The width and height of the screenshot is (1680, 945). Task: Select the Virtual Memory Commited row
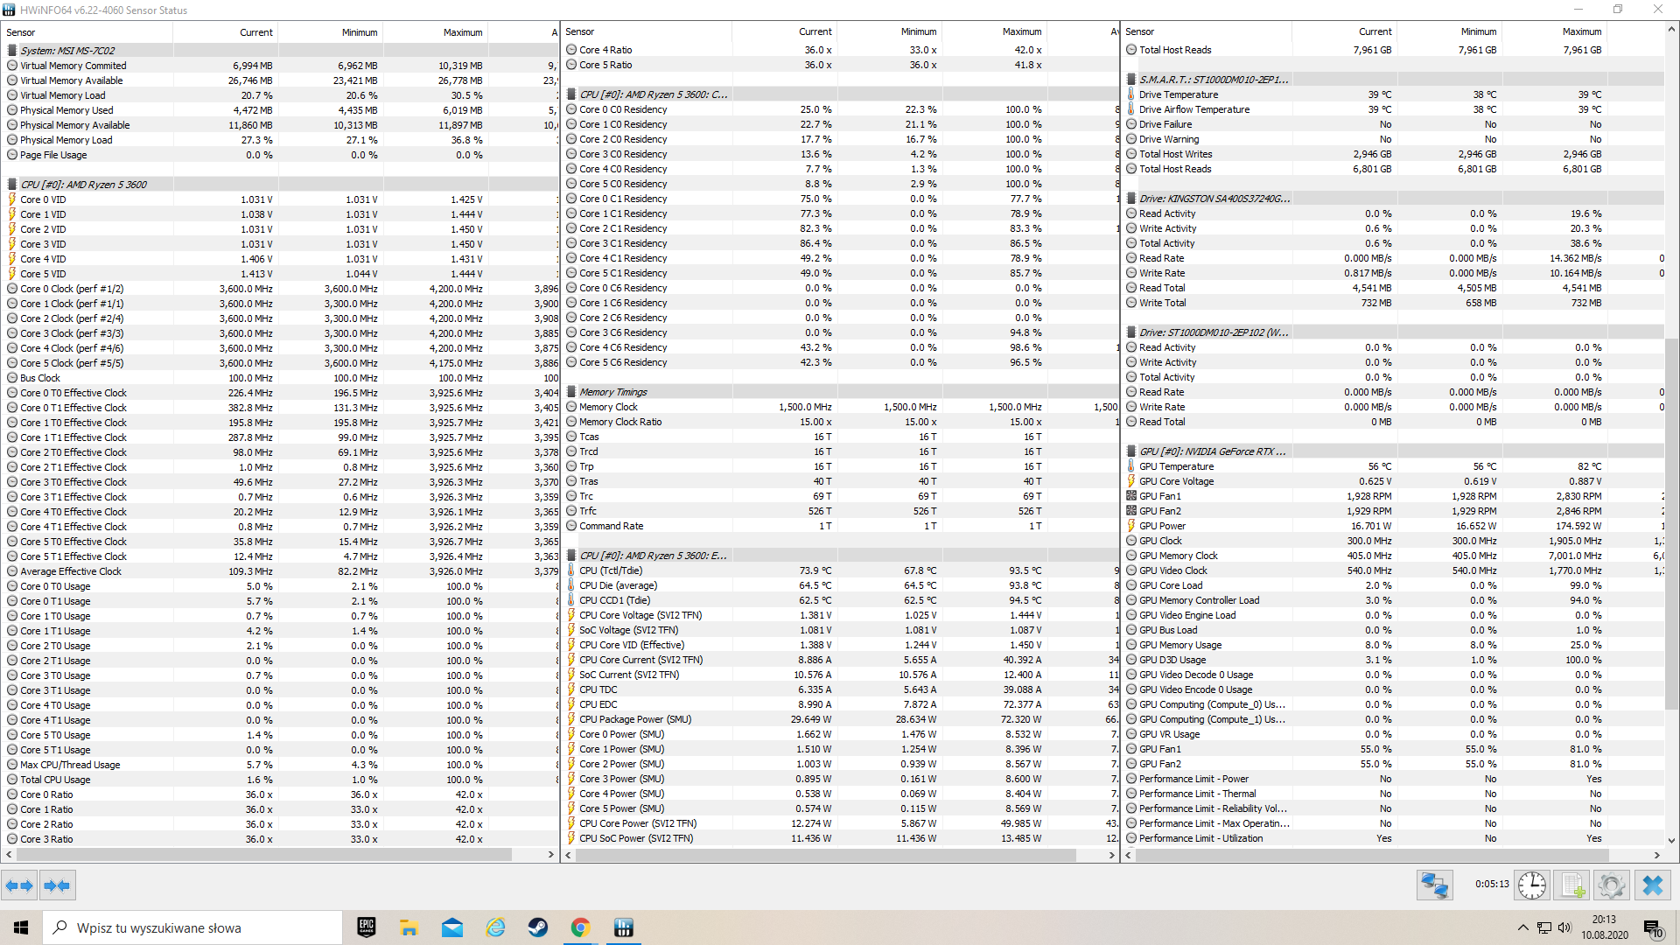tap(280, 66)
